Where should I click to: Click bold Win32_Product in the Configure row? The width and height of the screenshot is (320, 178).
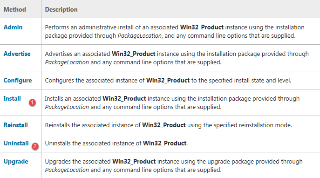[168, 80]
